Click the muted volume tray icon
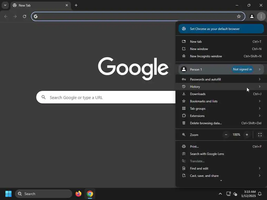This screenshot has height=200, width=267. click(x=235, y=194)
